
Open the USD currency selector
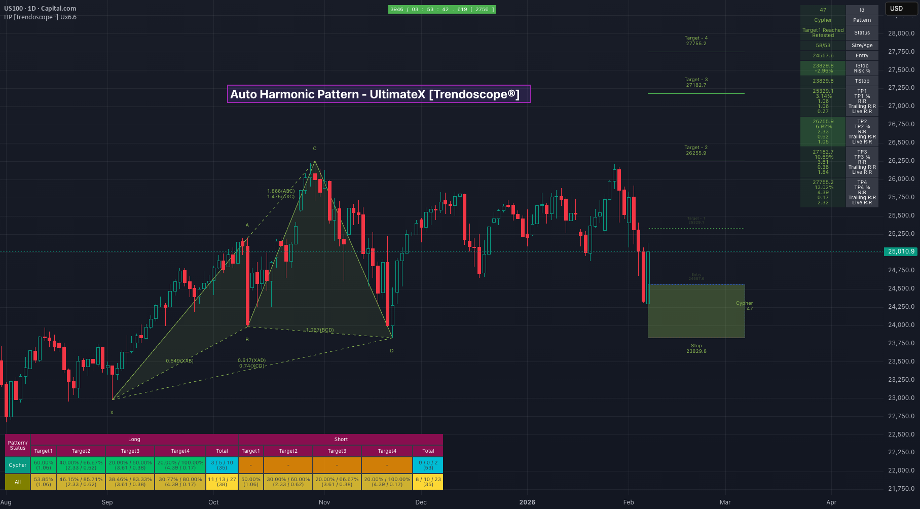tap(901, 9)
